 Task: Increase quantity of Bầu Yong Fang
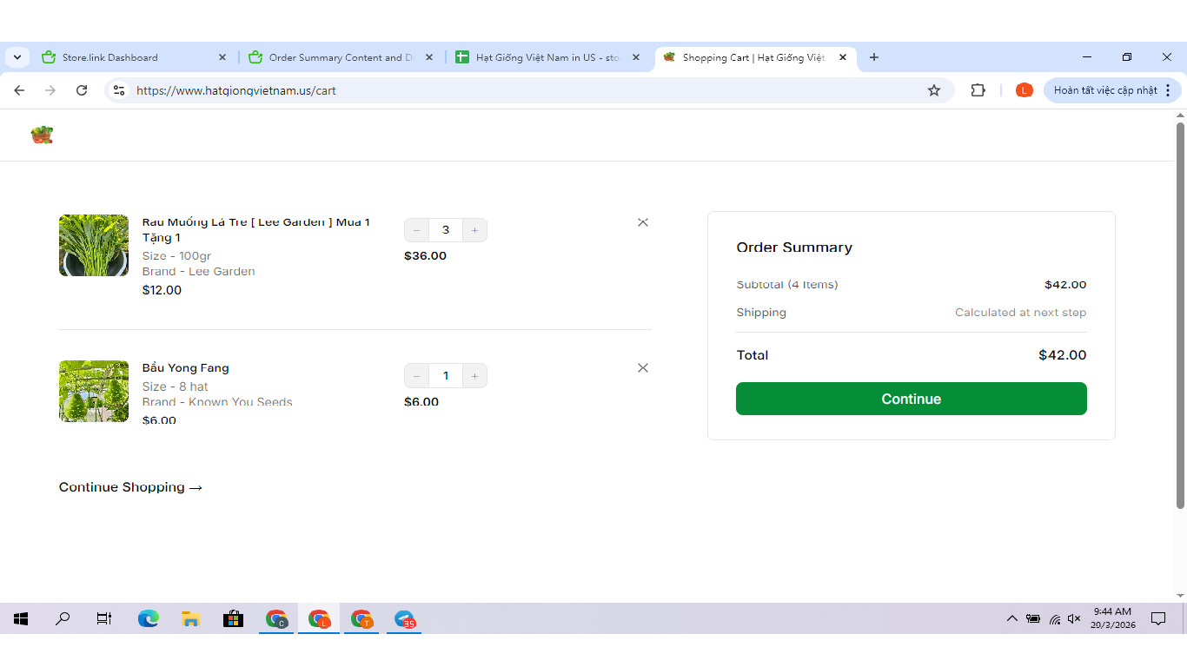click(474, 376)
